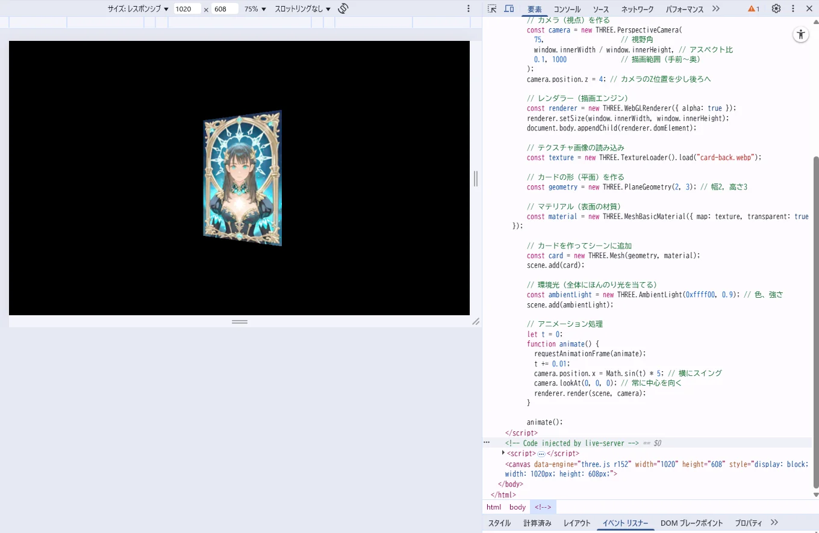Open DevTools settings gear
This screenshot has height=533, width=819.
pos(776,8)
